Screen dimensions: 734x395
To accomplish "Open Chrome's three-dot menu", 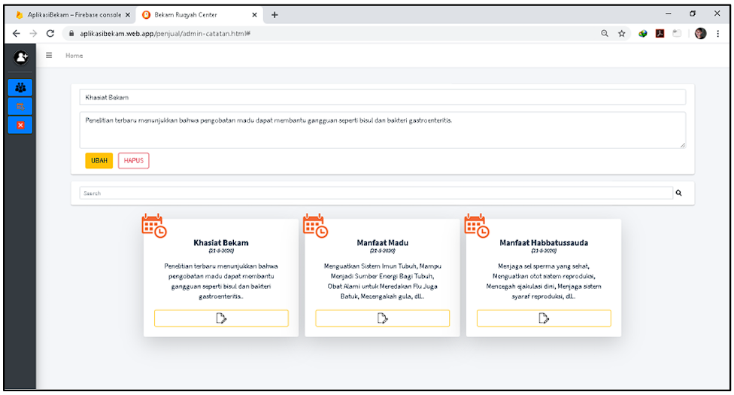I will coord(718,34).
